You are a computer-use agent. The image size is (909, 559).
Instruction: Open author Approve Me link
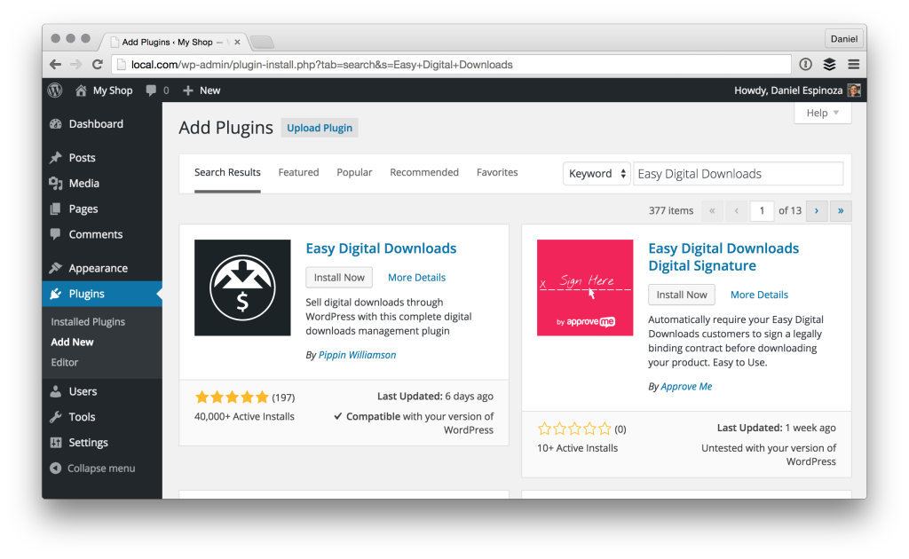[686, 386]
